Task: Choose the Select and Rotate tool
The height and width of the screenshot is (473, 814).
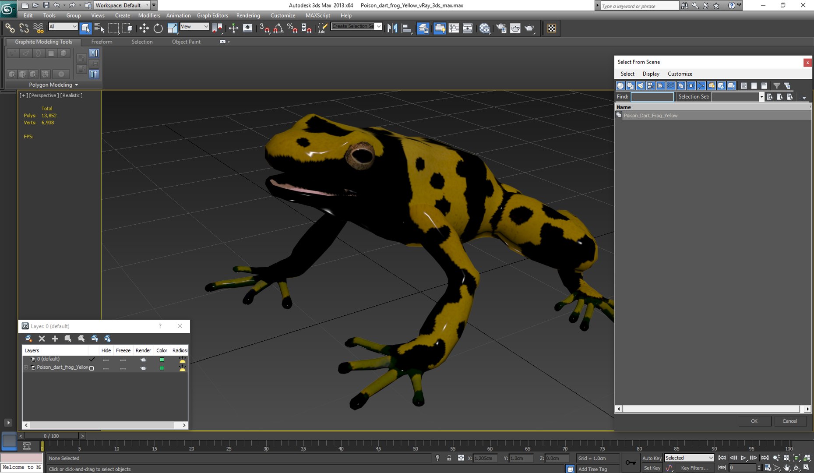Action: pyautogui.click(x=158, y=28)
